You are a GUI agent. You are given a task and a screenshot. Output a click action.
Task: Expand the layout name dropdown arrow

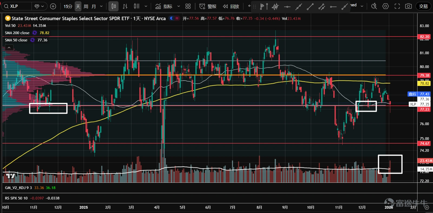click(362, 6)
